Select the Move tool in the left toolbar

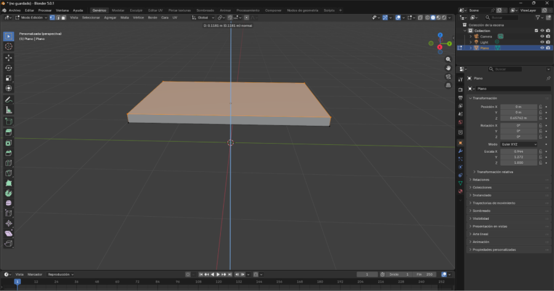coord(9,57)
